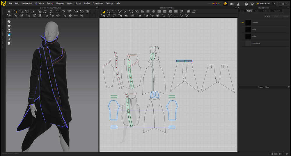Image resolution: width=291 pixels, height=156 pixels.
Task: Open the 3D Garment menu
Action: 26,3
